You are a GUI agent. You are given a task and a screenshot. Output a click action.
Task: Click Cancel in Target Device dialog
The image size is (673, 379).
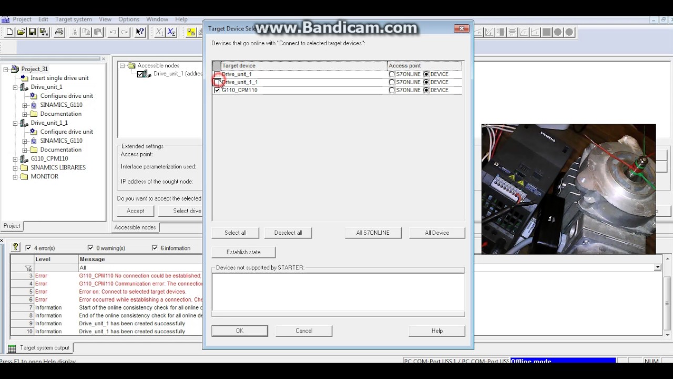click(304, 331)
